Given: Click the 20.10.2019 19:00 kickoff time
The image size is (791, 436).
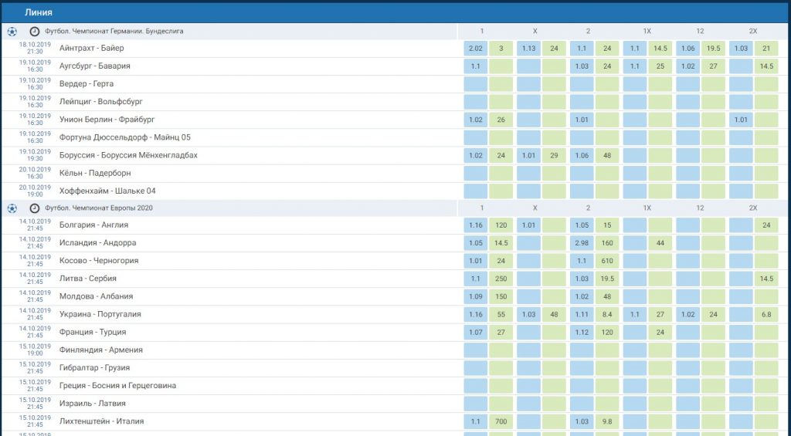Looking at the screenshot, I should click(35, 191).
